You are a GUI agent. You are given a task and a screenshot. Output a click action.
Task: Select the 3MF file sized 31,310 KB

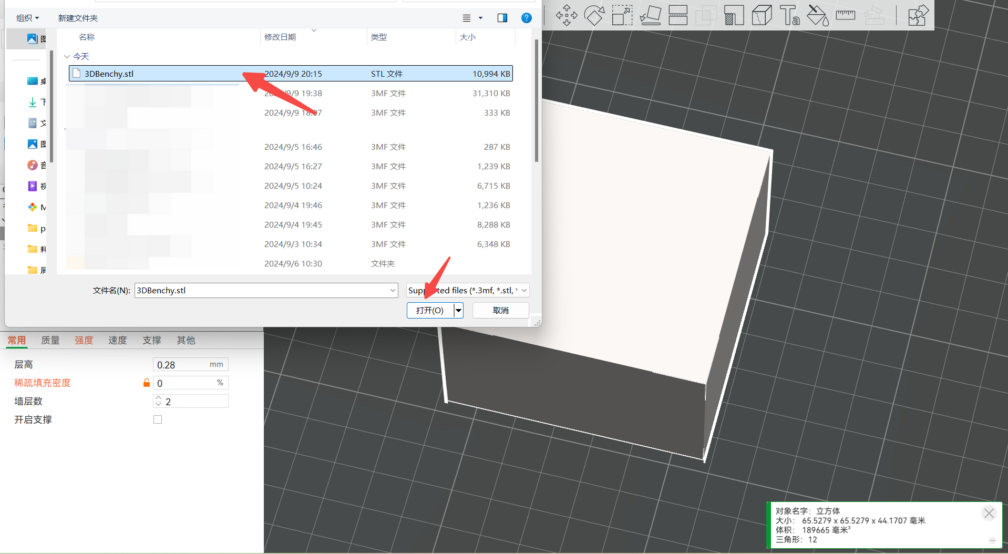coord(290,94)
